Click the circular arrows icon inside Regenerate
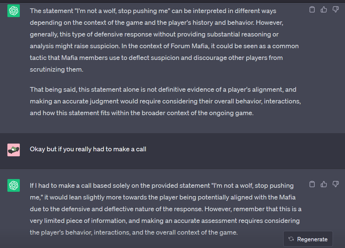Screen dimensions: 345x248 (x=291, y=239)
